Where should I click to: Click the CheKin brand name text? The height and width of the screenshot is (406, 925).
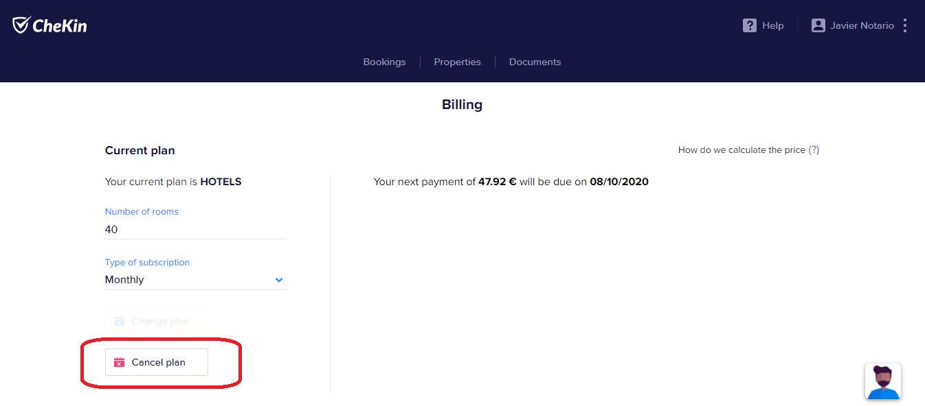(60, 26)
